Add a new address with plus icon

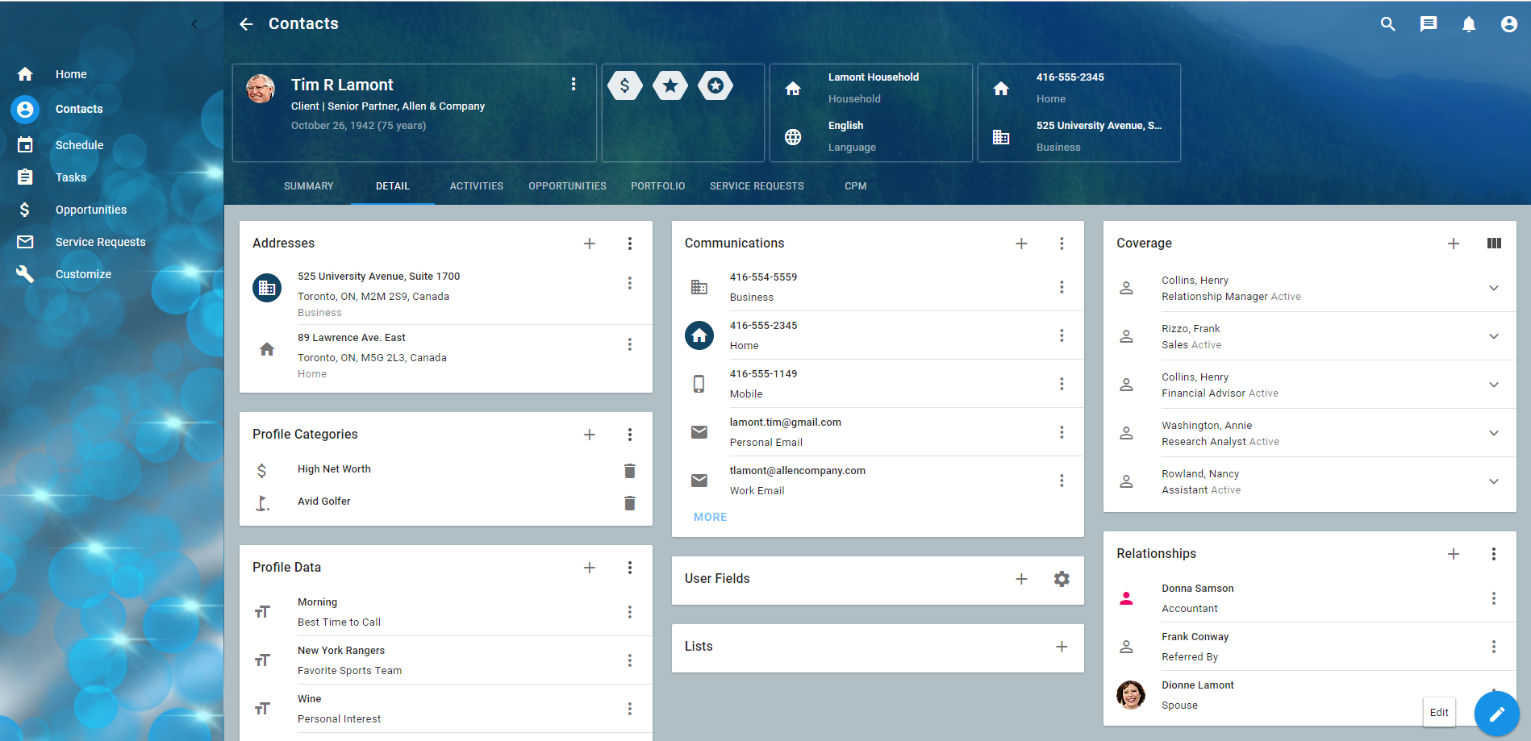click(590, 244)
